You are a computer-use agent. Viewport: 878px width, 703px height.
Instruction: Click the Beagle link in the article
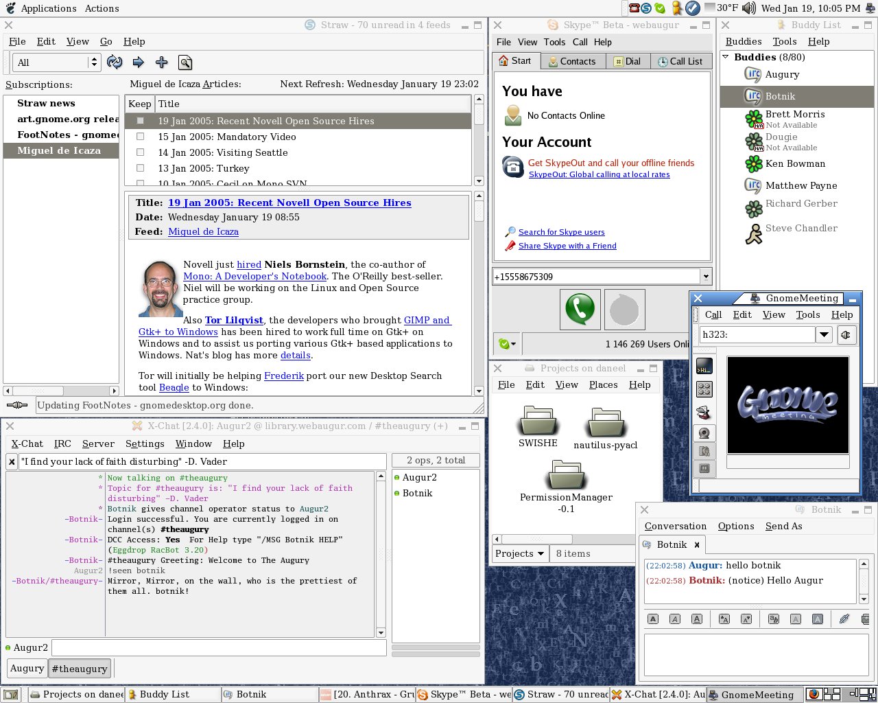click(174, 387)
